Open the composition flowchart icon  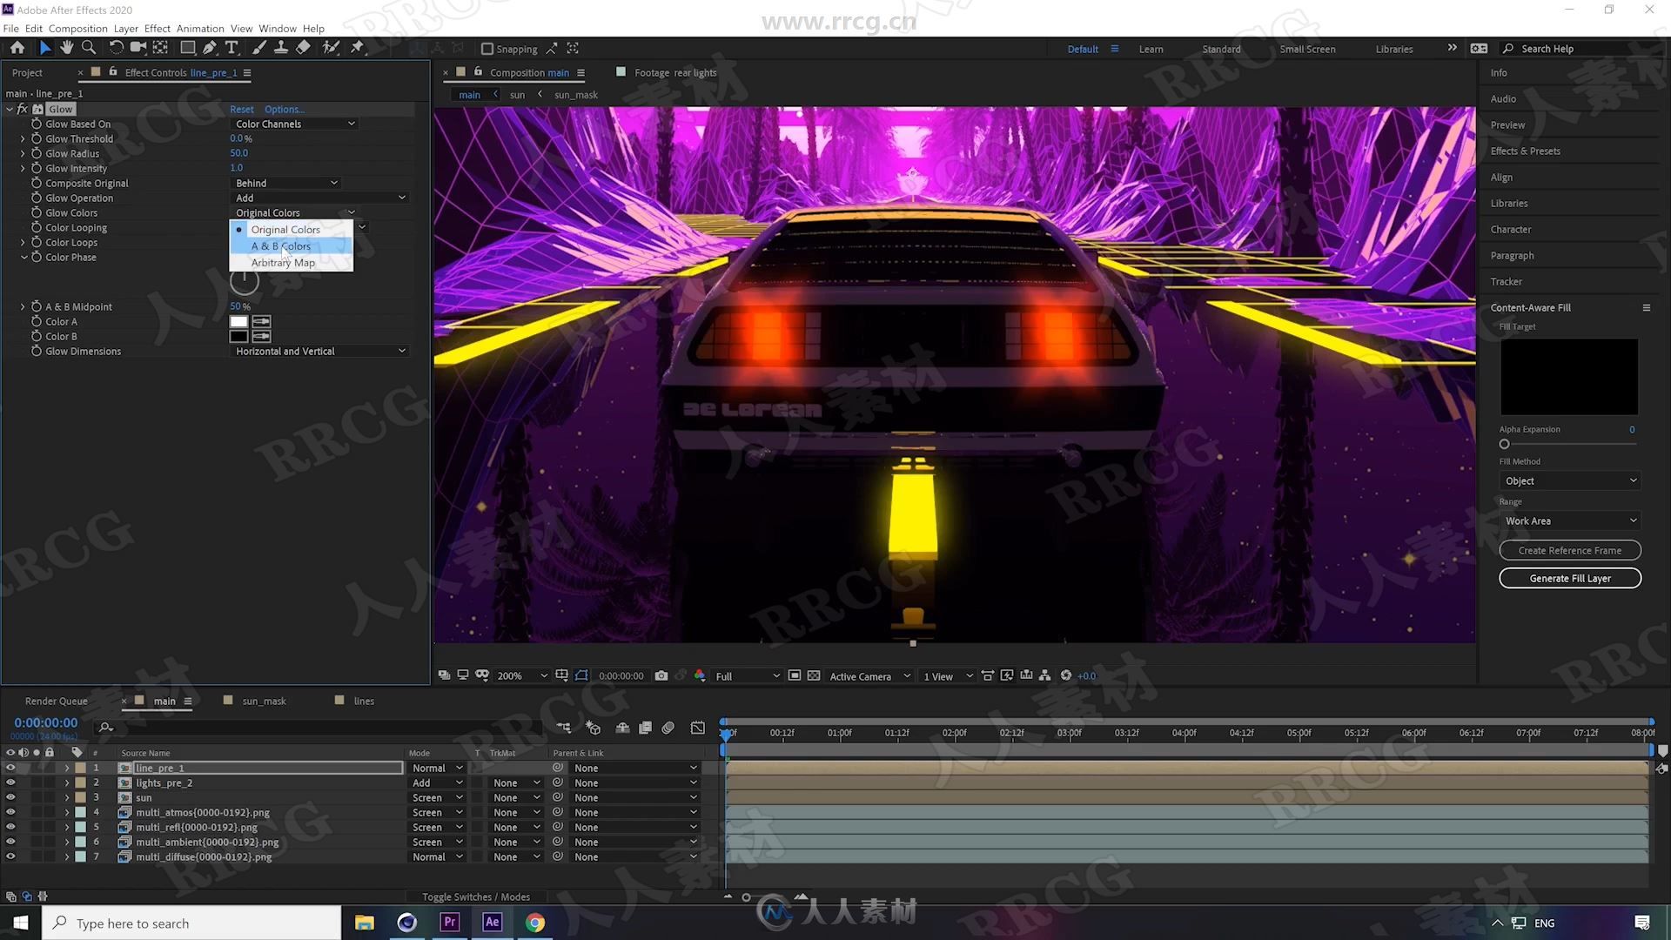(x=1045, y=676)
